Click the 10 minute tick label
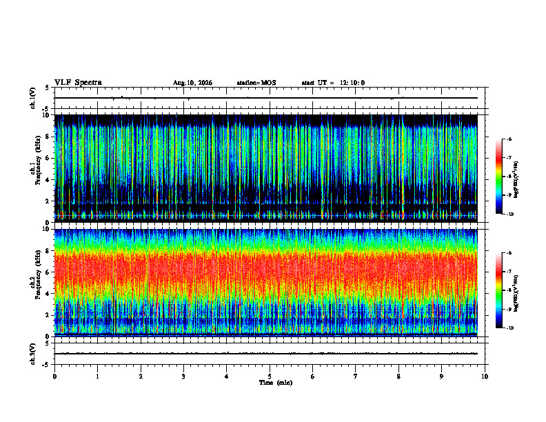The height and width of the screenshot is (422, 546). 485,376
